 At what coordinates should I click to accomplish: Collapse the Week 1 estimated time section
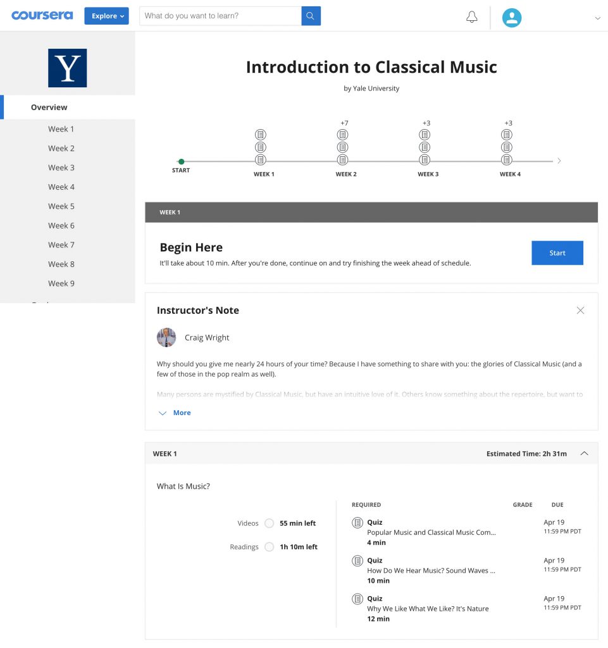tap(584, 453)
